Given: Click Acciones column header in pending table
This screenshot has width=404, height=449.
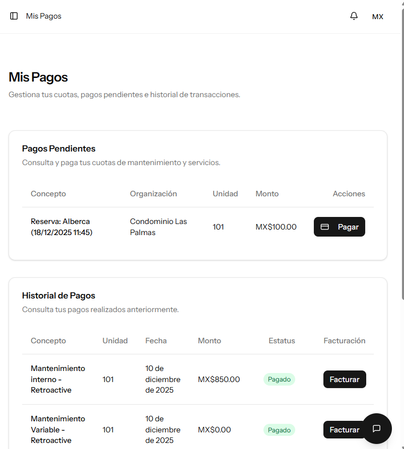Looking at the screenshot, I should coord(349,194).
